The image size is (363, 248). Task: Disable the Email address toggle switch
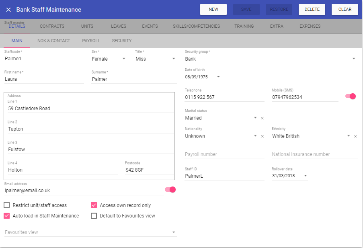pyautogui.click(x=170, y=190)
